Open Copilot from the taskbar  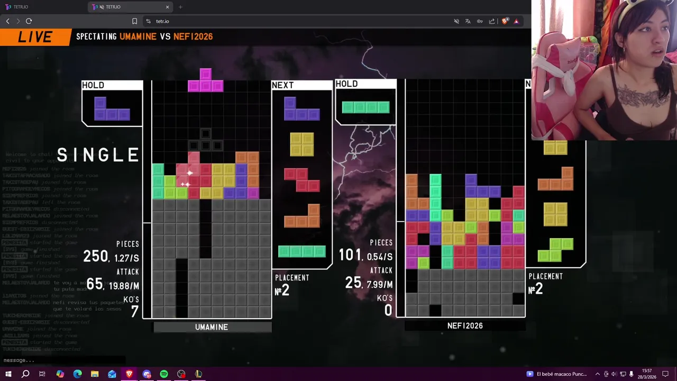(60, 374)
